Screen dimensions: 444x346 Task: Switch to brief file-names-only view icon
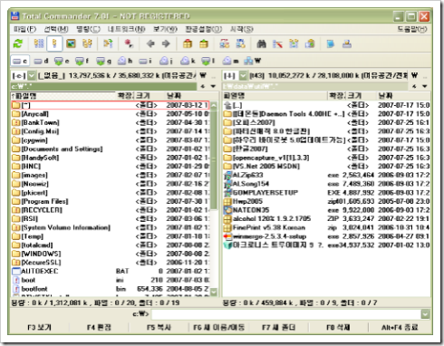pyautogui.click(x=39, y=43)
